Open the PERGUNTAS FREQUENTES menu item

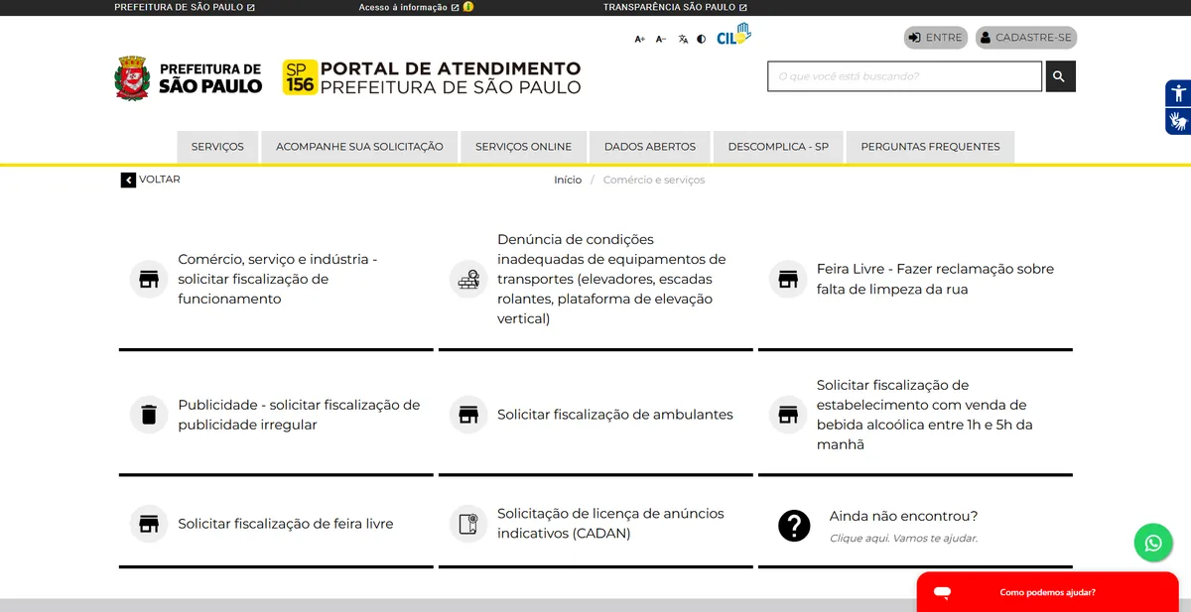tap(930, 146)
